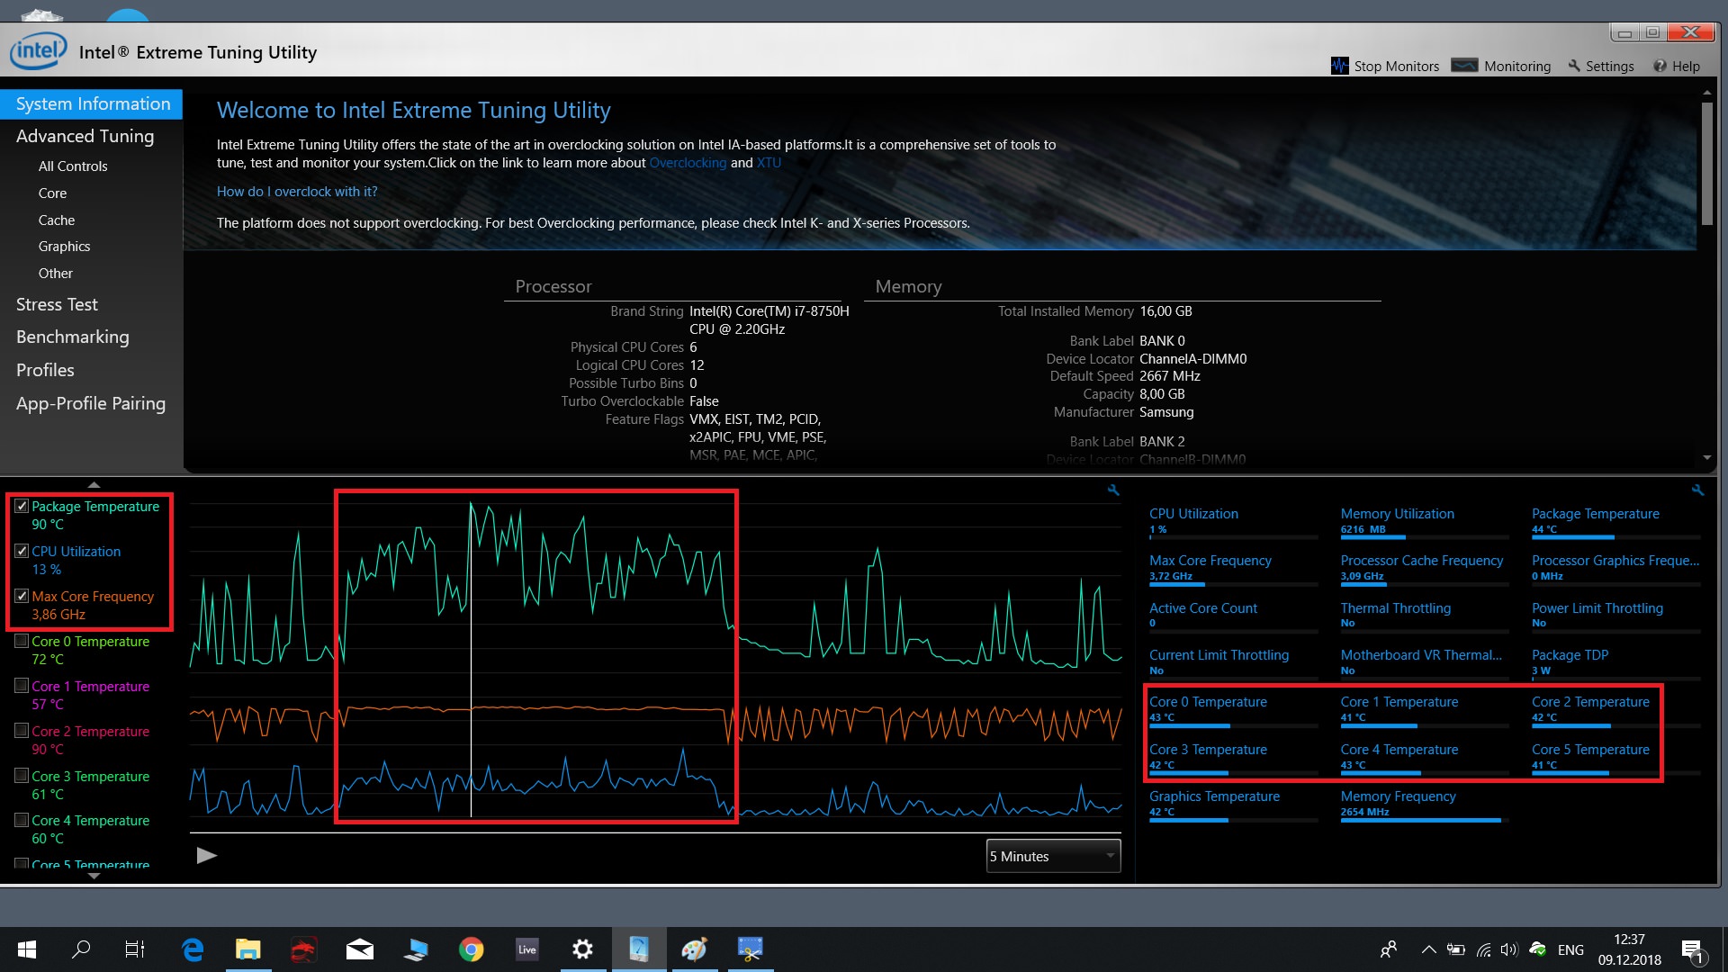Viewport: 1728px width, 972px height.
Task: Open Task View on the taskbar
Action: coord(135,949)
